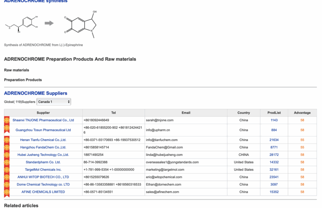Click gold badge icon beside Standardpharm
The image size is (322, 208).
pos(7,162)
